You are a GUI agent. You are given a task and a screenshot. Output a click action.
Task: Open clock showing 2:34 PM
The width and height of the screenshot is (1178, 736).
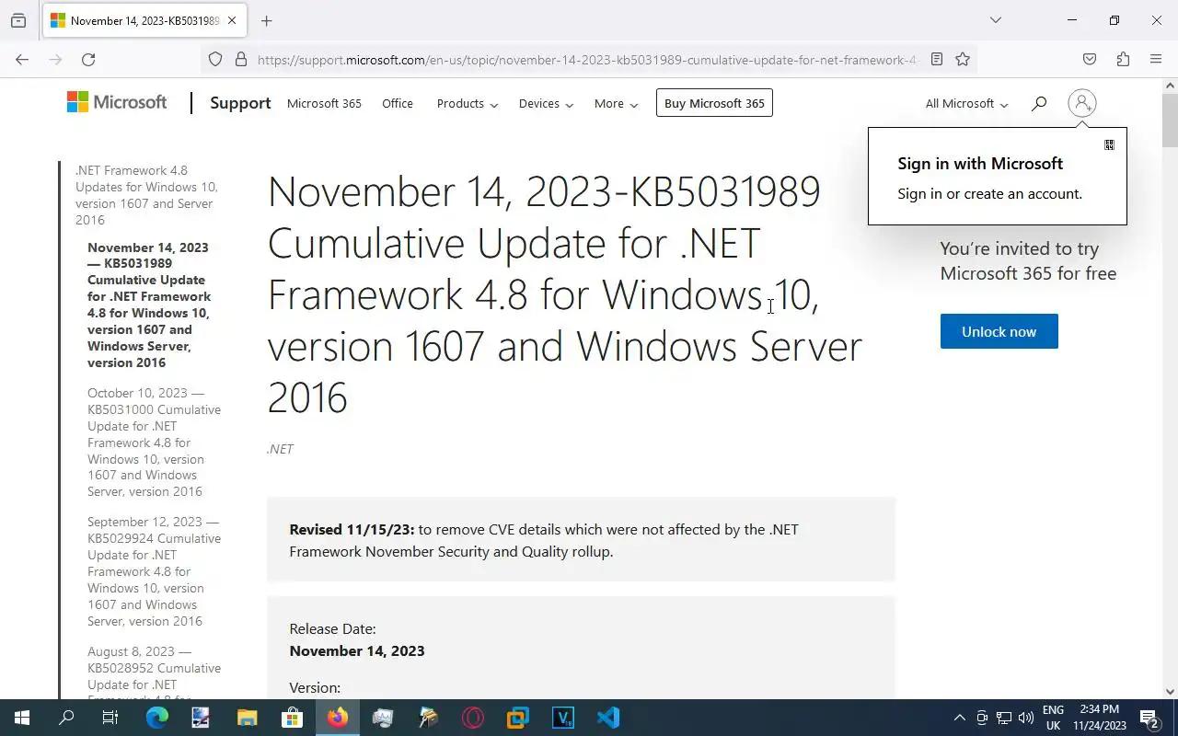coord(1100,718)
